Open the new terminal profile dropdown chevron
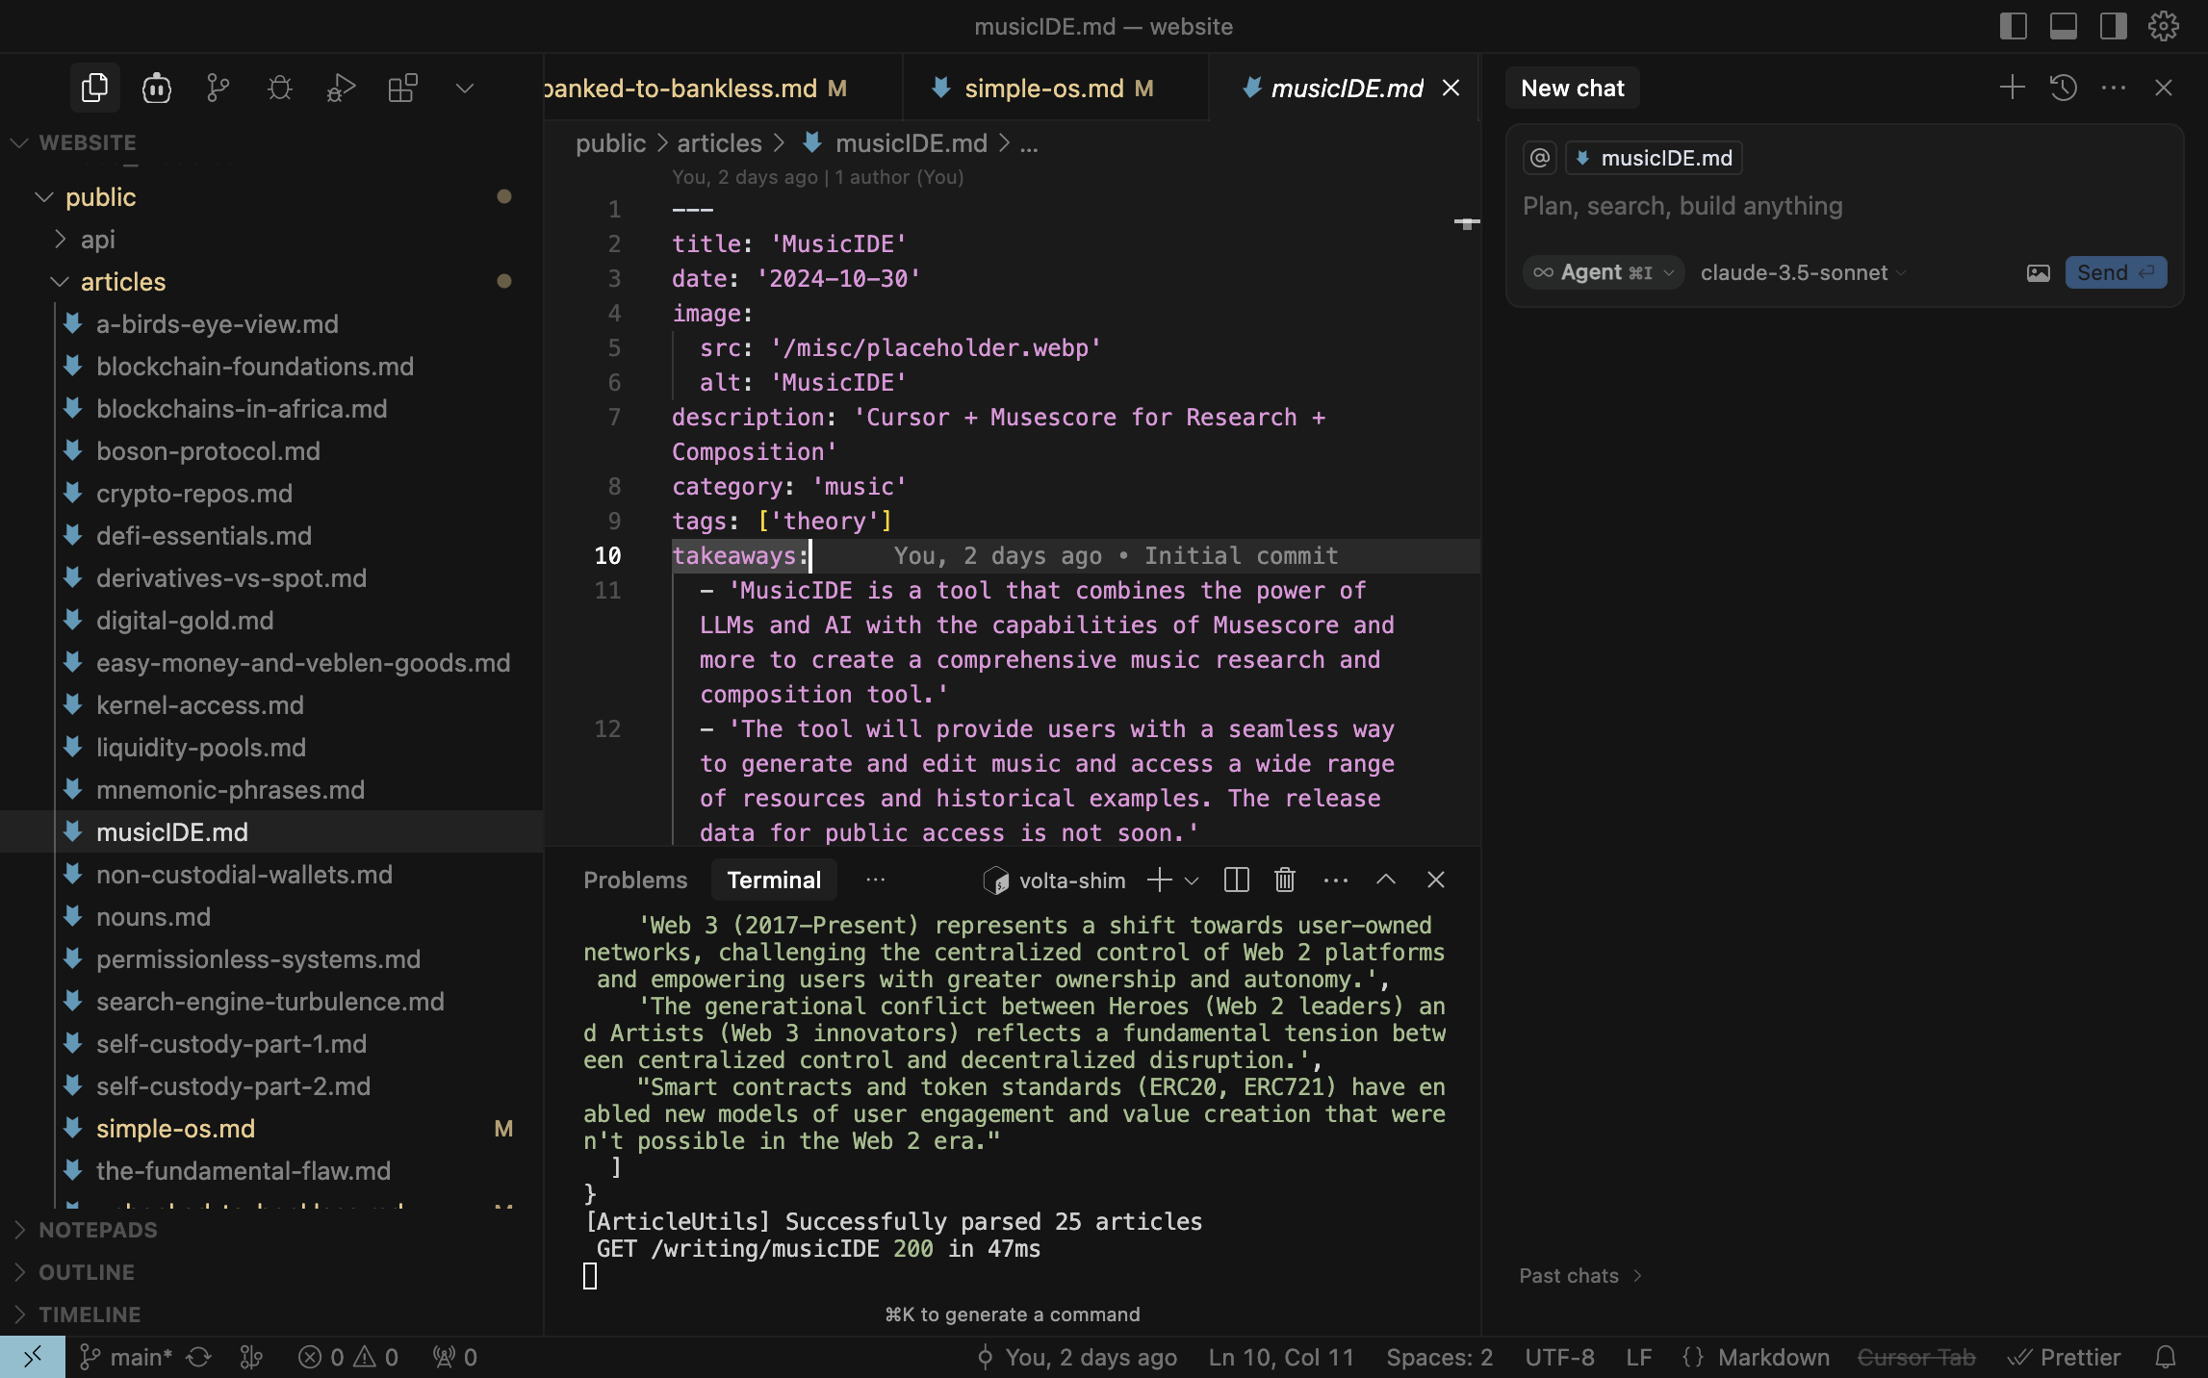The image size is (2208, 1378). click(1192, 880)
